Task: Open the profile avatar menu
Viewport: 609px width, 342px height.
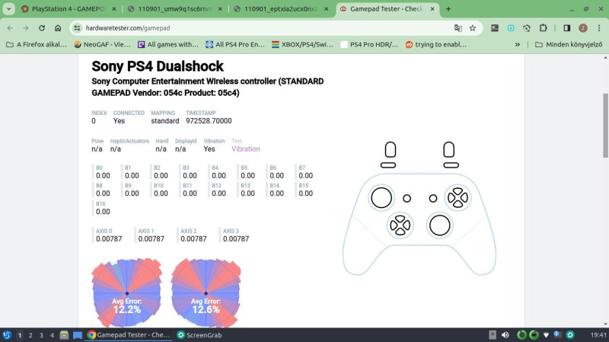Action: pos(582,28)
